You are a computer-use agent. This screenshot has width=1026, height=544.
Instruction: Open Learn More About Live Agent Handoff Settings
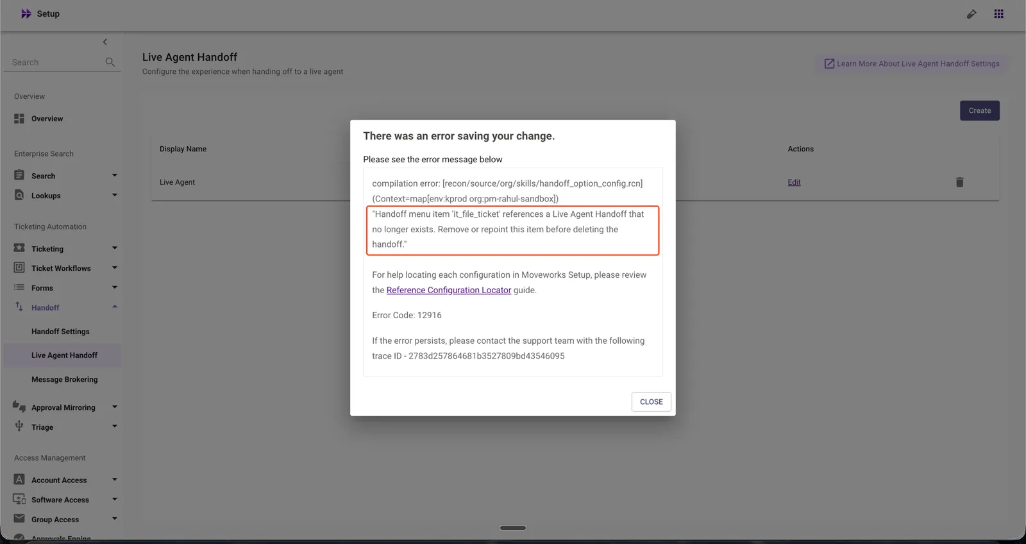tap(911, 64)
